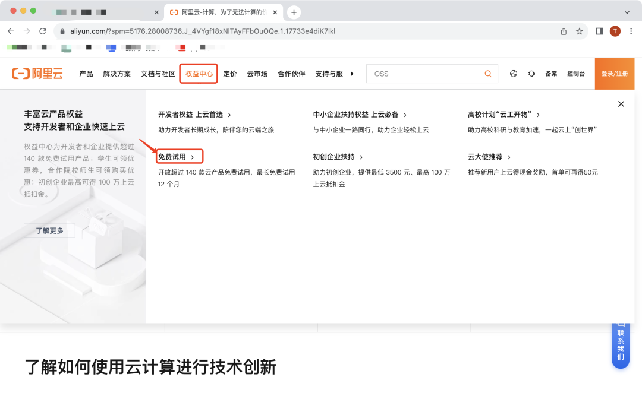
Task: Click the orange search magnifier icon
Action: point(487,73)
